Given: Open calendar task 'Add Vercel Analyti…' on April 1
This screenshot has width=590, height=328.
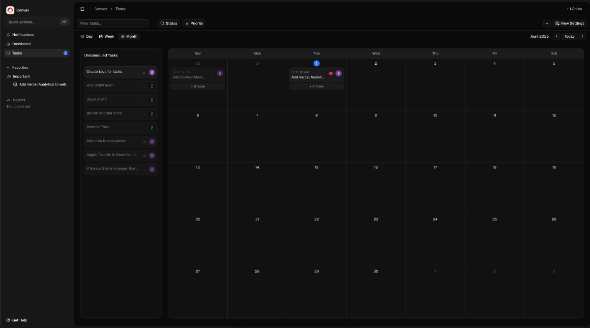Looking at the screenshot, I should tap(317, 75).
